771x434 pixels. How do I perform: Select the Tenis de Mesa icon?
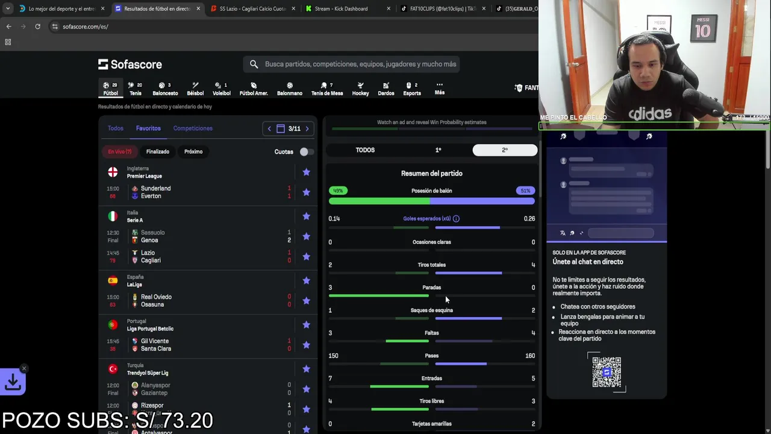click(327, 89)
